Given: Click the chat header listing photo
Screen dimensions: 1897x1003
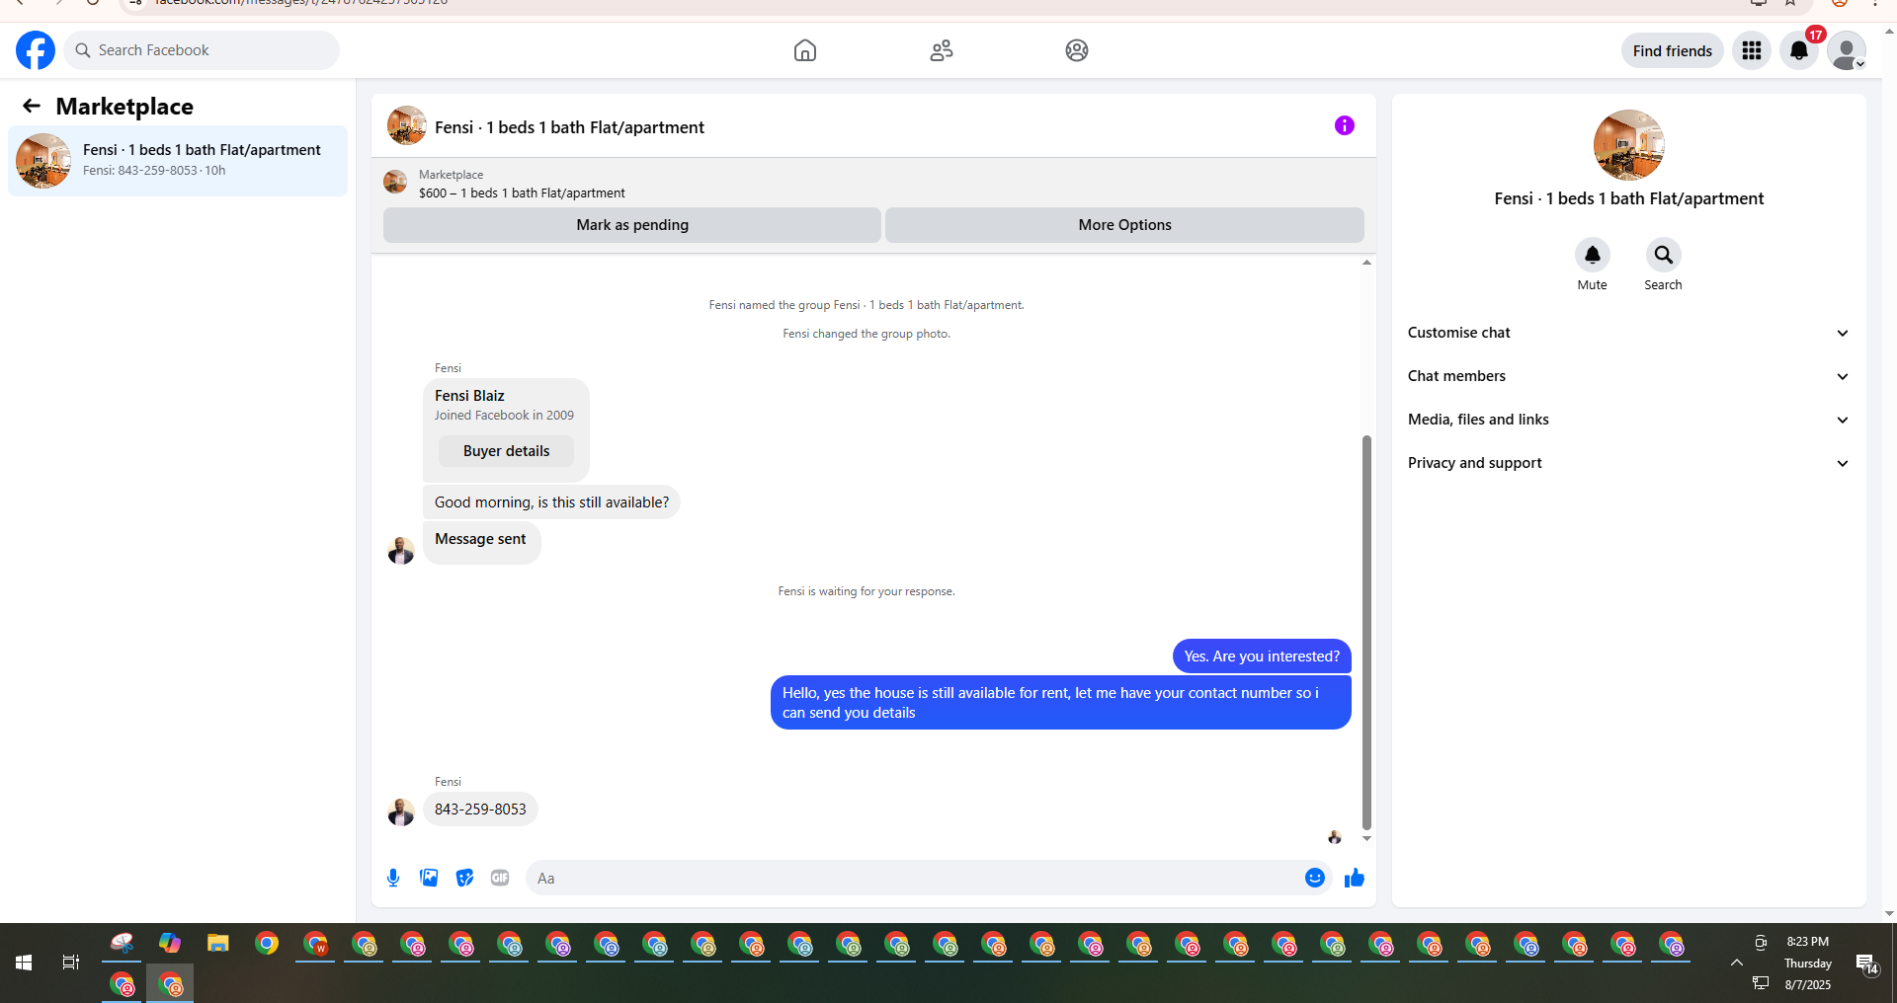Looking at the screenshot, I should pos(407,126).
